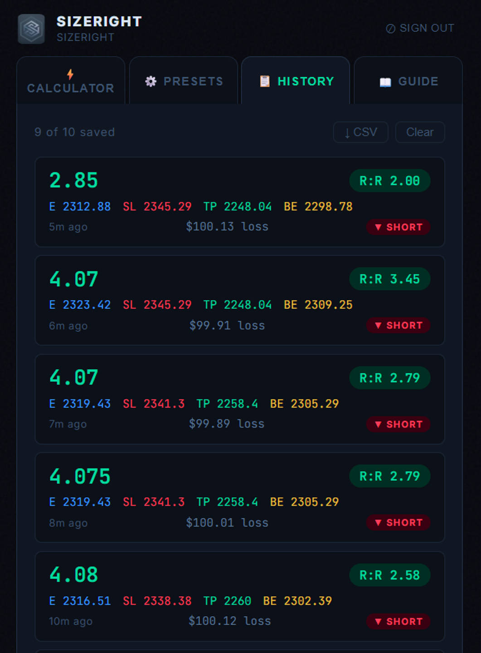Click entry price E 2316.51
481x653 pixels.
coord(80,601)
